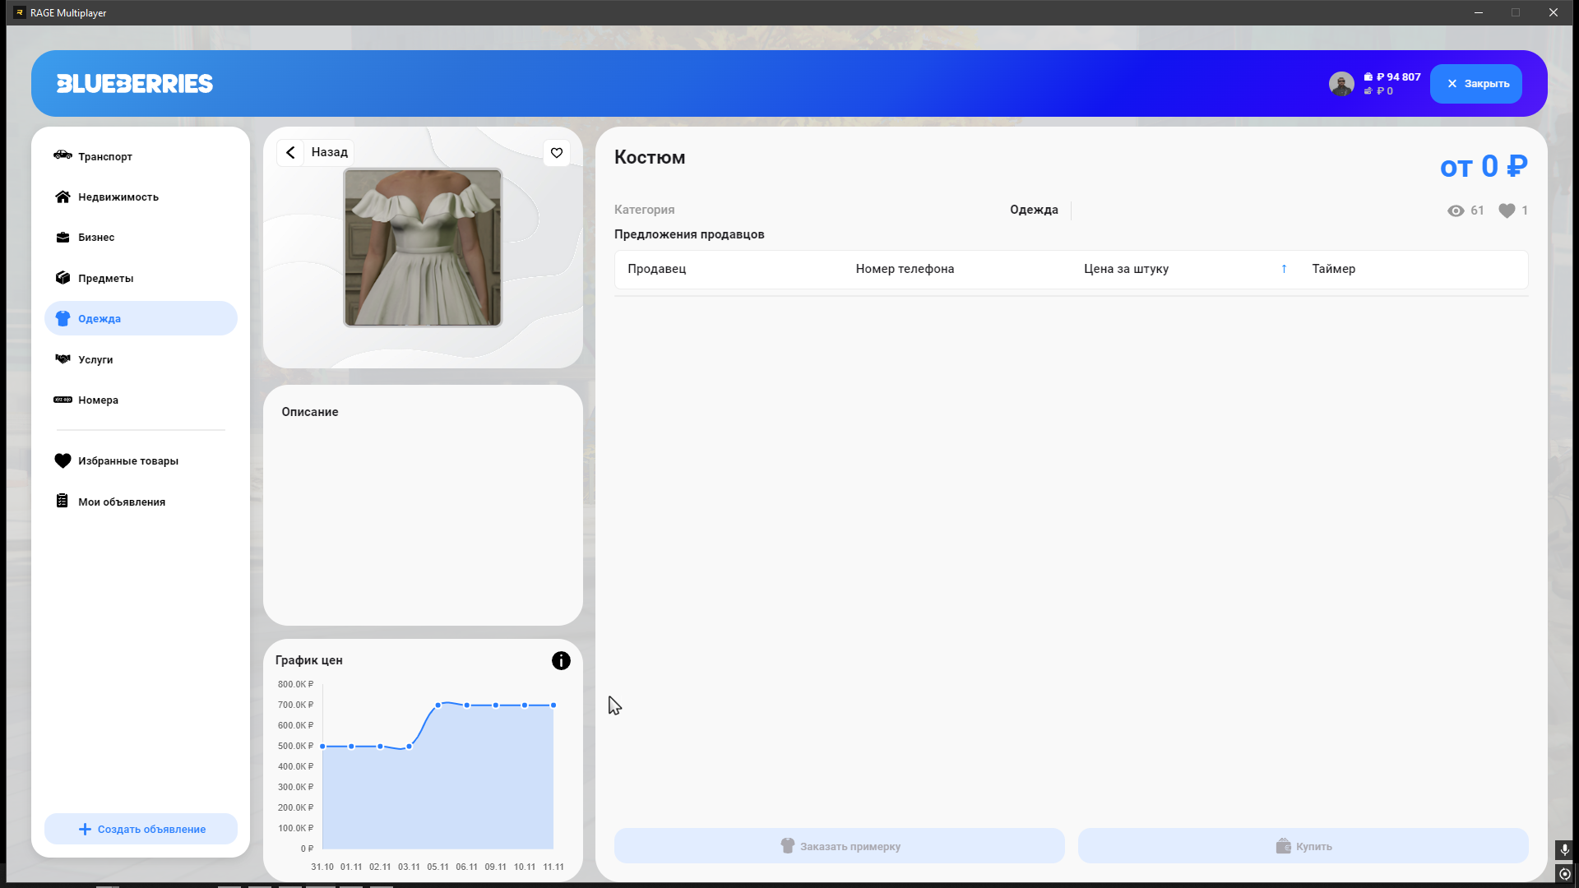
Task: Click Создать объявление button
Action: pyautogui.click(x=141, y=829)
